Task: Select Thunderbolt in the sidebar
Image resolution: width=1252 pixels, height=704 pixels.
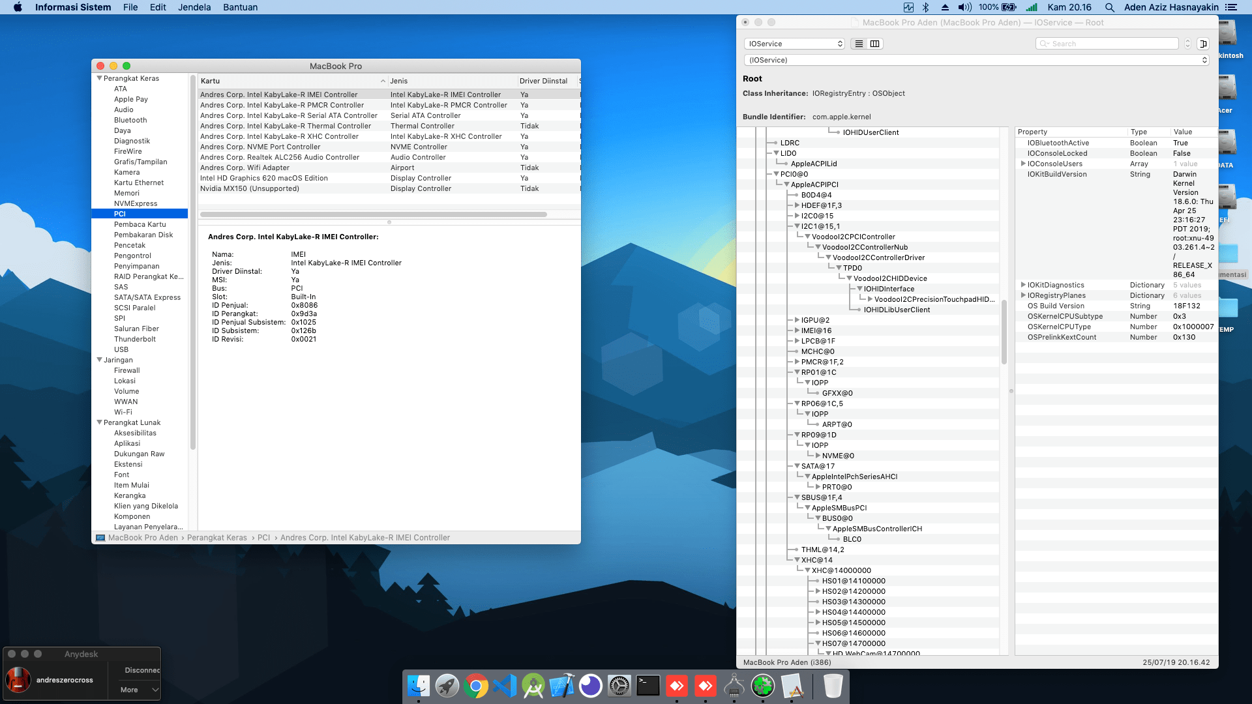Action: click(135, 339)
